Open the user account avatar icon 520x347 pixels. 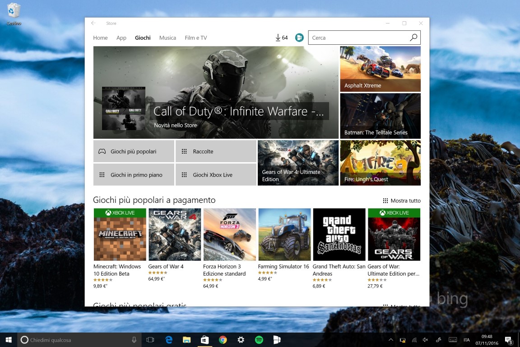(x=299, y=38)
